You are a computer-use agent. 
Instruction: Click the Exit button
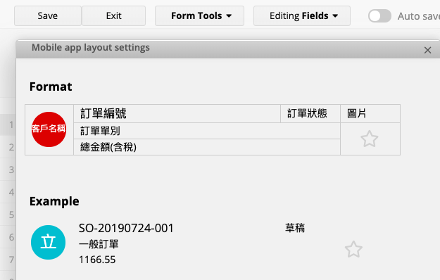[113, 15]
